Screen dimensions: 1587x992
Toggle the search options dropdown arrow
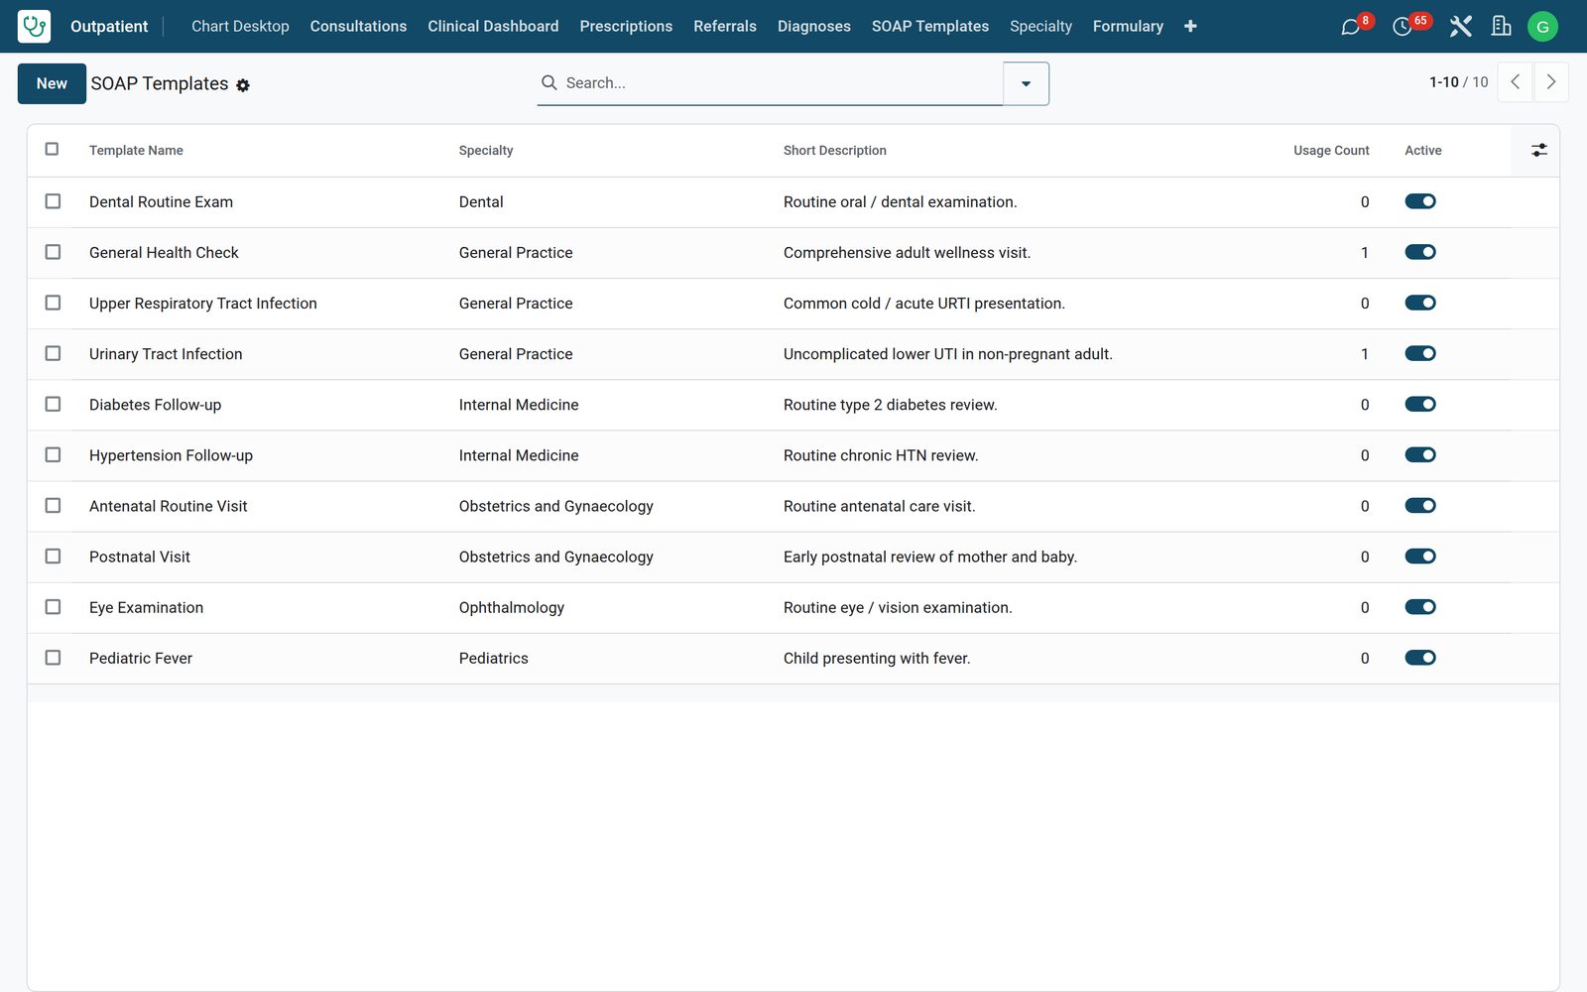click(1026, 83)
